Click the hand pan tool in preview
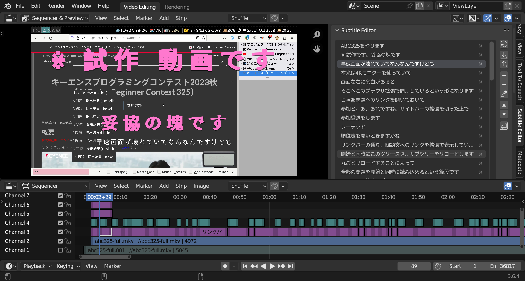Screen dimensions: 525x281 tap(317, 49)
